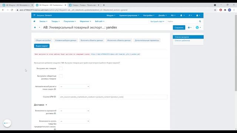The width and height of the screenshot is (237, 133).
Task: Open the Заказы menu
Action: point(43,21)
